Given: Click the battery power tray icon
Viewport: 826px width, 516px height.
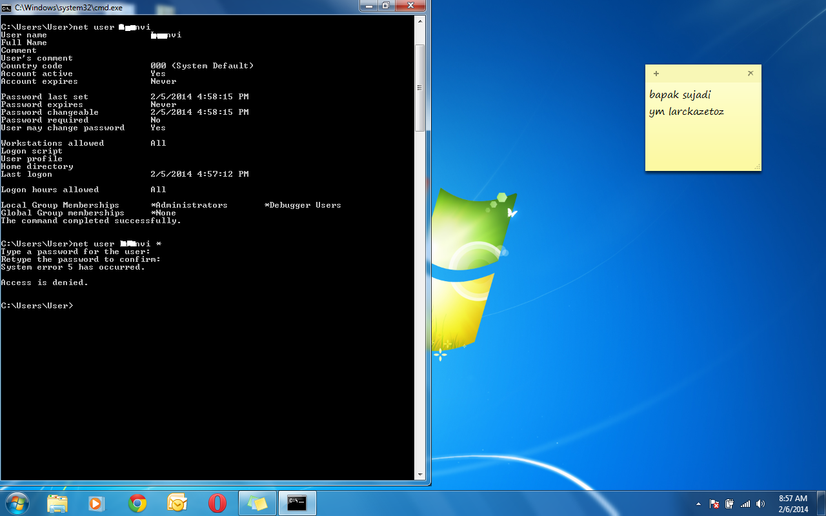Looking at the screenshot, I should click(730, 504).
